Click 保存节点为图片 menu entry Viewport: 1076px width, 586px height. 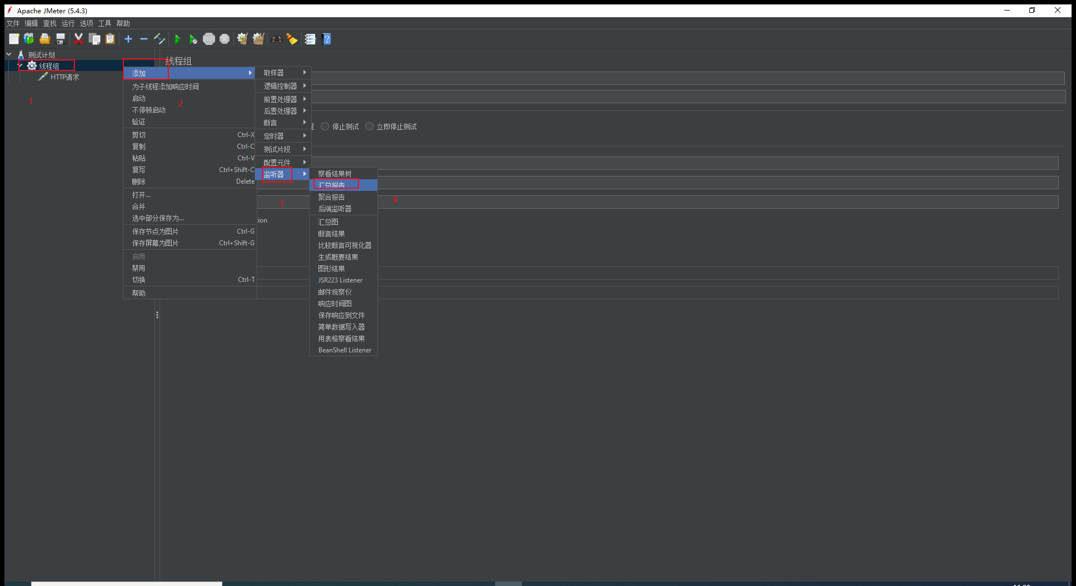tap(190, 231)
